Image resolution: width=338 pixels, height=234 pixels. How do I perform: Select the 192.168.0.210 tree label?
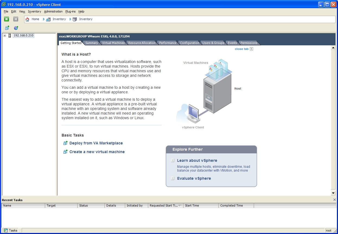[x=23, y=36]
